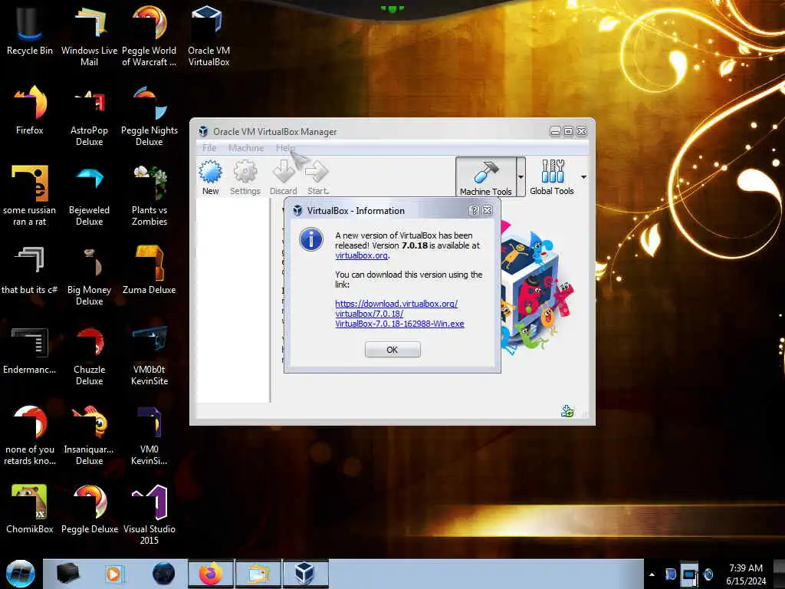Select the Peggle Deluxe desktop icon

pos(89,509)
